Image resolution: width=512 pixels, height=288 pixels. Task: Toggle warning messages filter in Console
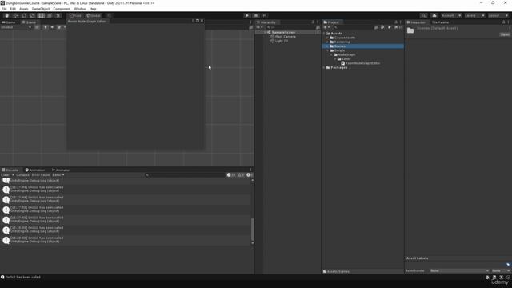coord(242,175)
